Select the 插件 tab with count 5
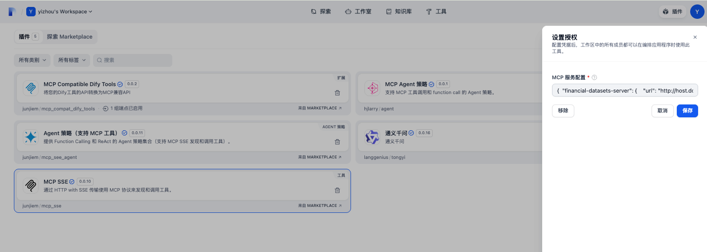 28,37
